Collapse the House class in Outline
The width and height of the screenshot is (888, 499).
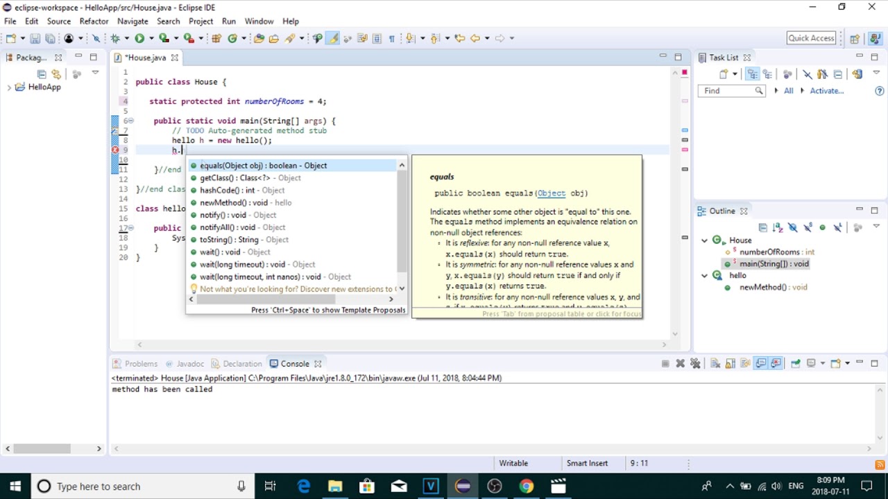point(704,240)
